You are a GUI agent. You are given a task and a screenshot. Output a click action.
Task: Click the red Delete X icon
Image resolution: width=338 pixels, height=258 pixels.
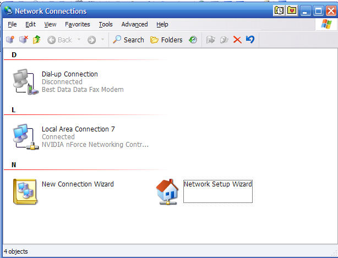pos(237,40)
